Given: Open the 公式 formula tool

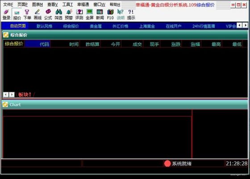Looking at the screenshot, I should [x=48, y=14].
